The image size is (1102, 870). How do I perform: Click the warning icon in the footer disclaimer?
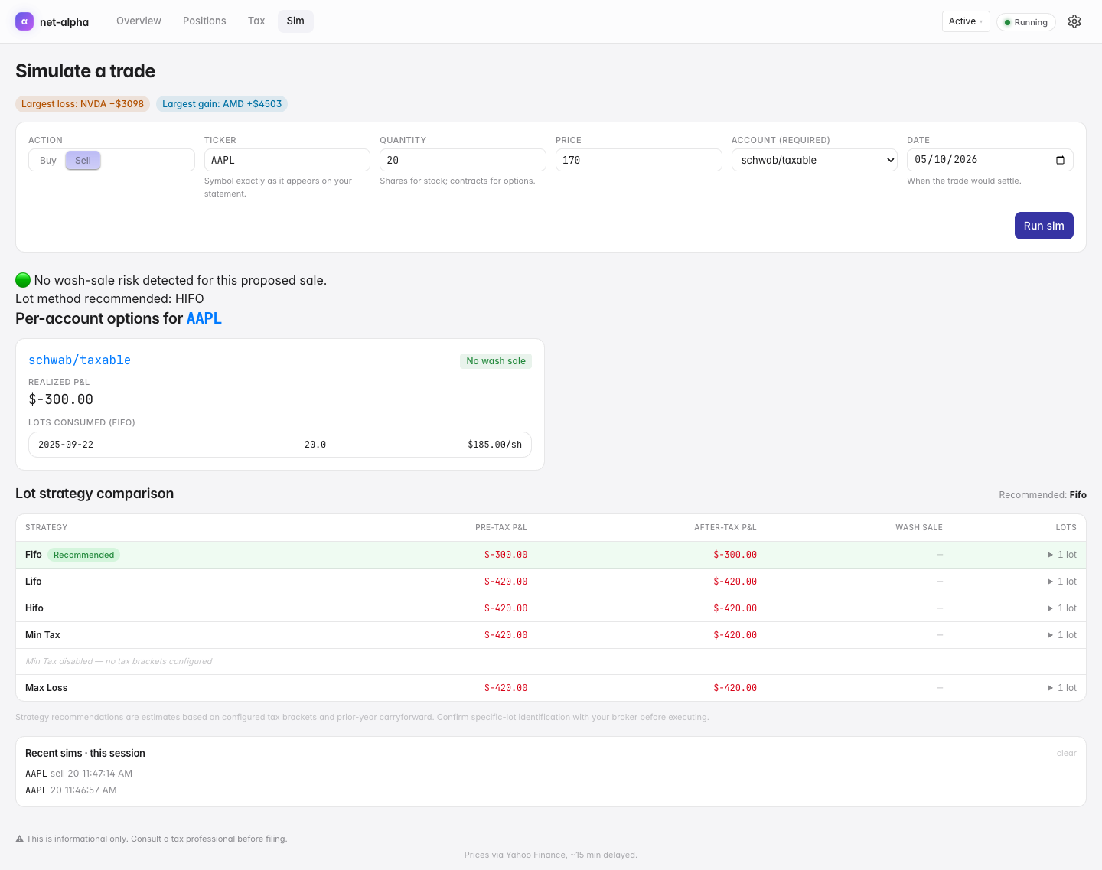tap(20, 839)
